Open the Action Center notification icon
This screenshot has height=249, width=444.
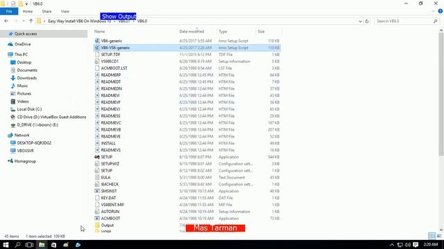click(416, 245)
